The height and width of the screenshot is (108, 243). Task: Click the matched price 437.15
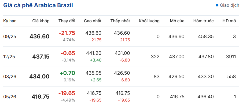click(41, 57)
